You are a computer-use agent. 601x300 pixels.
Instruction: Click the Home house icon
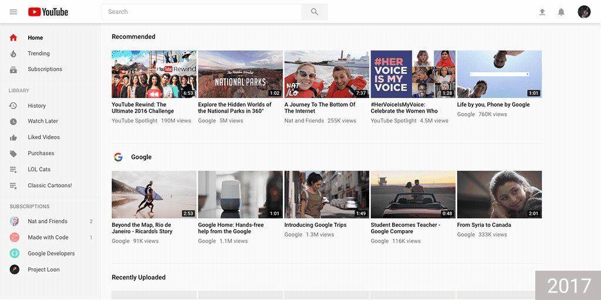[13, 37]
